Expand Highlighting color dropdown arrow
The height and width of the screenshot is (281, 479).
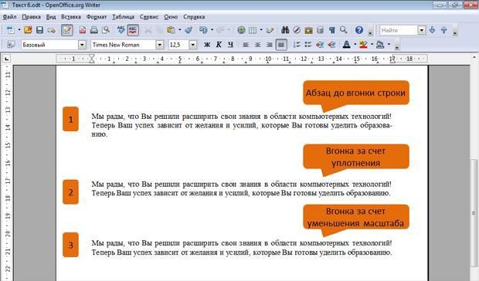pyautogui.click(x=372, y=45)
